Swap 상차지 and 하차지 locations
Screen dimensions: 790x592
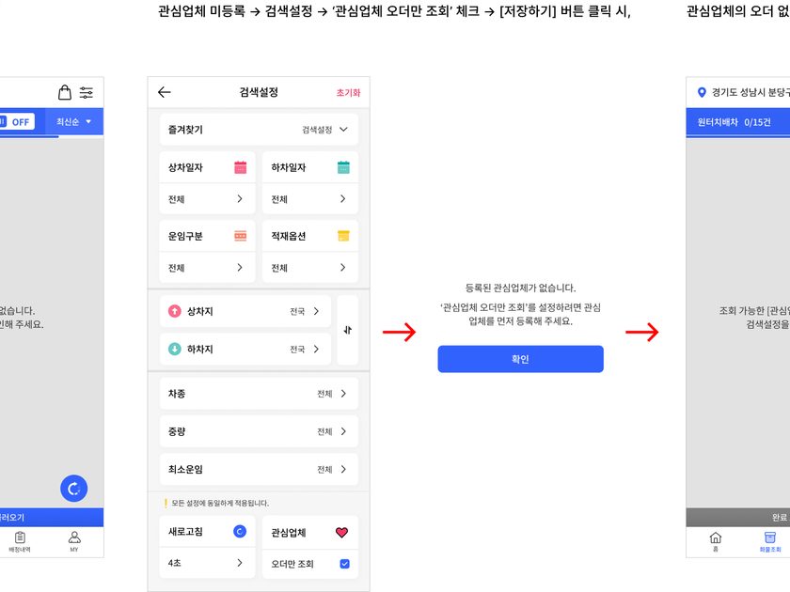click(x=348, y=330)
